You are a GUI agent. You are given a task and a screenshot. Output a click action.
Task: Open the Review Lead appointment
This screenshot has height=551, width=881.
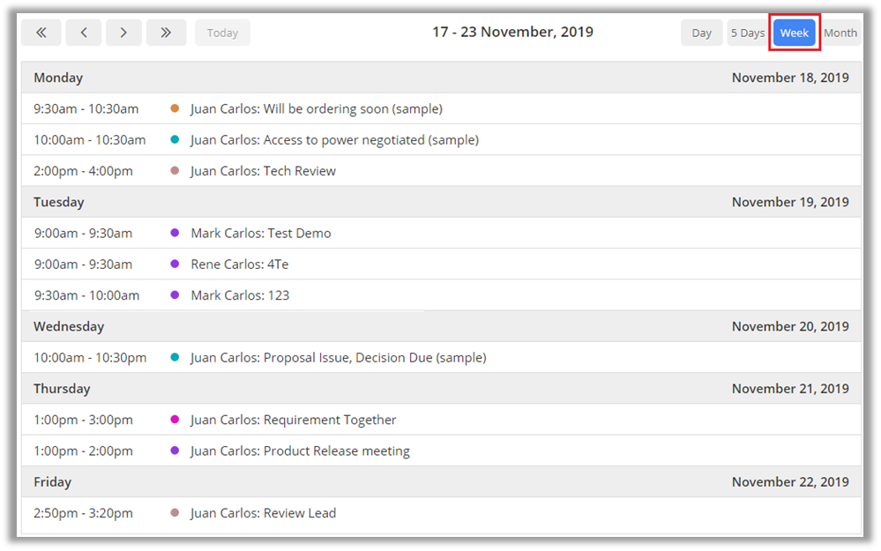pos(263,513)
